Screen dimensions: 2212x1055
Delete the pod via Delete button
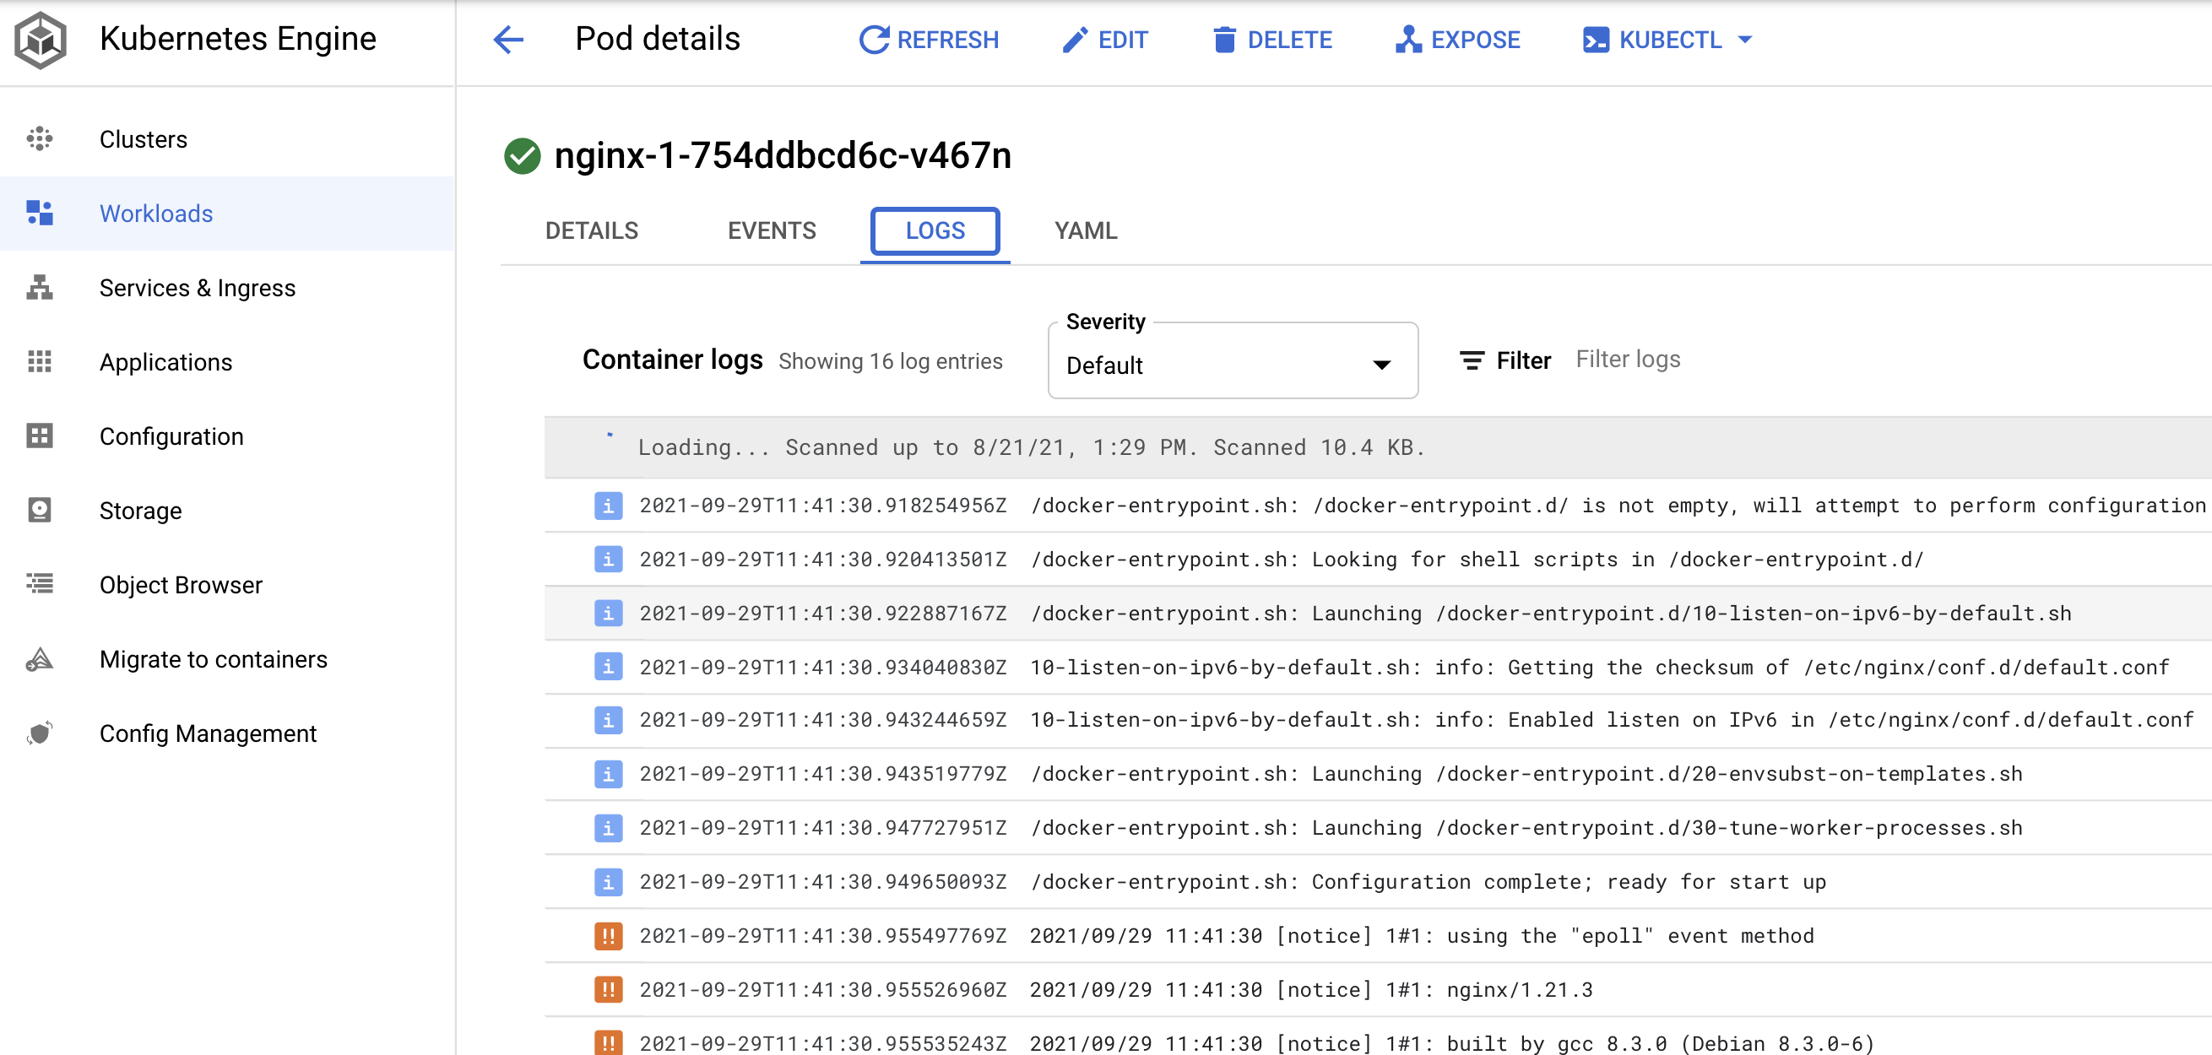pyautogui.click(x=1271, y=40)
